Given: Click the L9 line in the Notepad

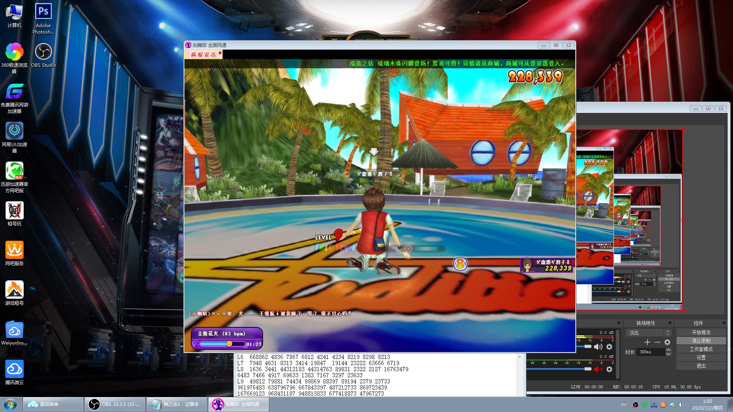Looking at the screenshot, I should [x=313, y=381].
